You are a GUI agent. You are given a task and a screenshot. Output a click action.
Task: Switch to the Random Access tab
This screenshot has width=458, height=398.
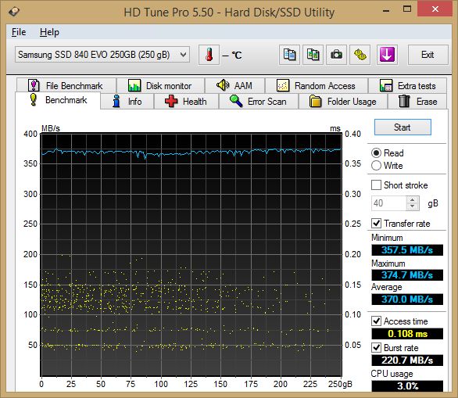[x=316, y=85]
